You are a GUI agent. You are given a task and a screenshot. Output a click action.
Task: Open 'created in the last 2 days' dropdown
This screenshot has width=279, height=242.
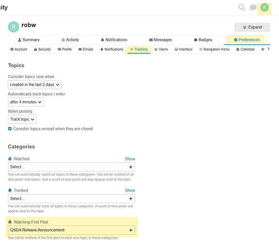[35, 85]
